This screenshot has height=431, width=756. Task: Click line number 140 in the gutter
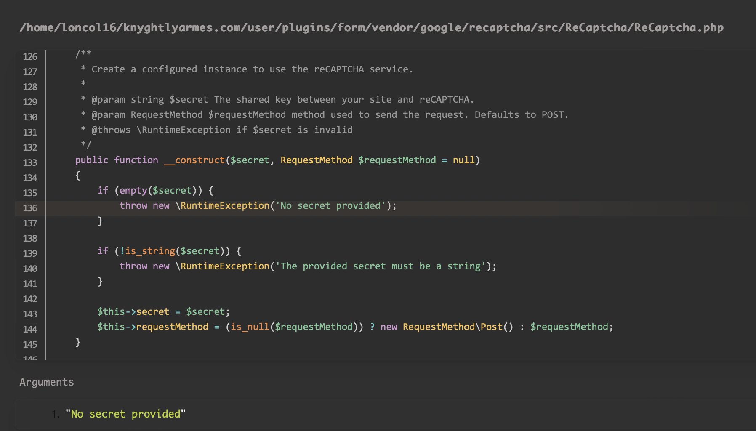click(x=30, y=269)
